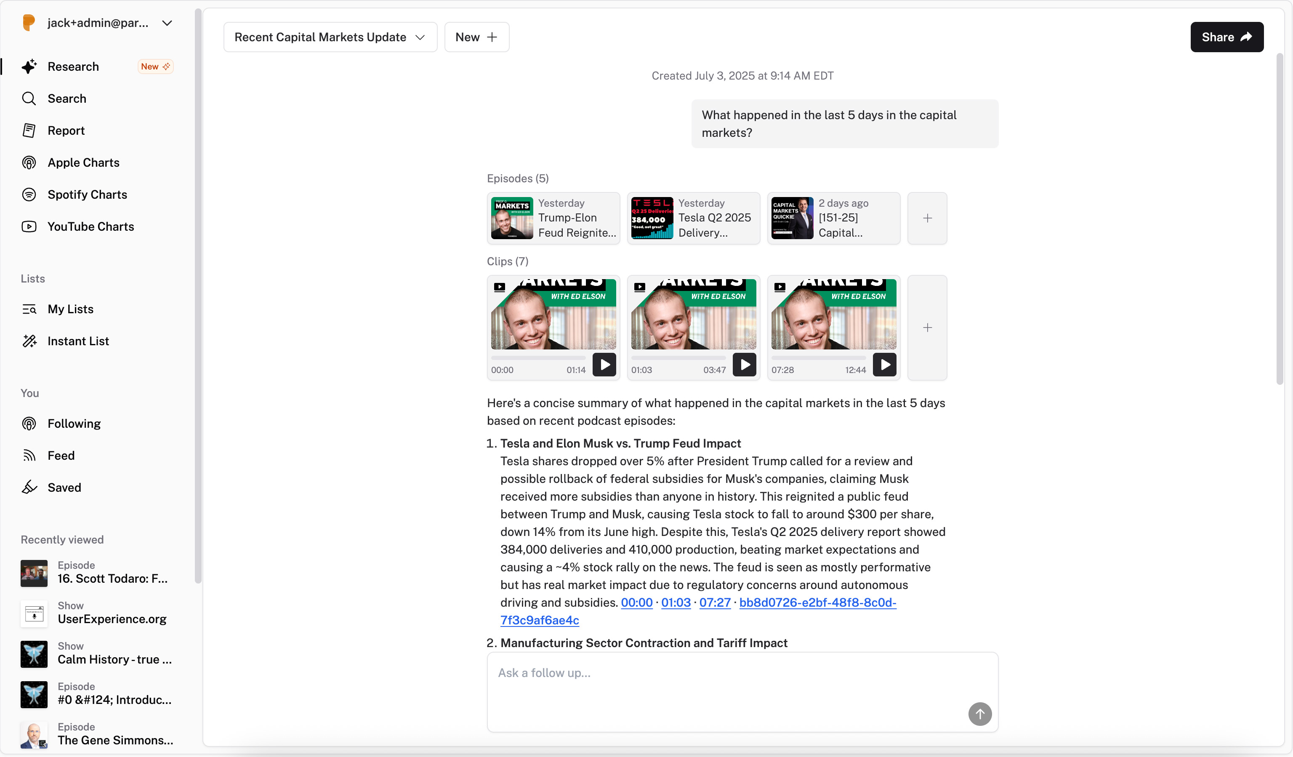Click the sidebar vertical scrollbar
Screen dimensions: 1293x757
click(x=198, y=296)
